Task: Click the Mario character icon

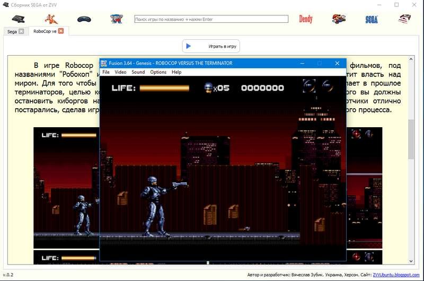Action: [339, 19]
